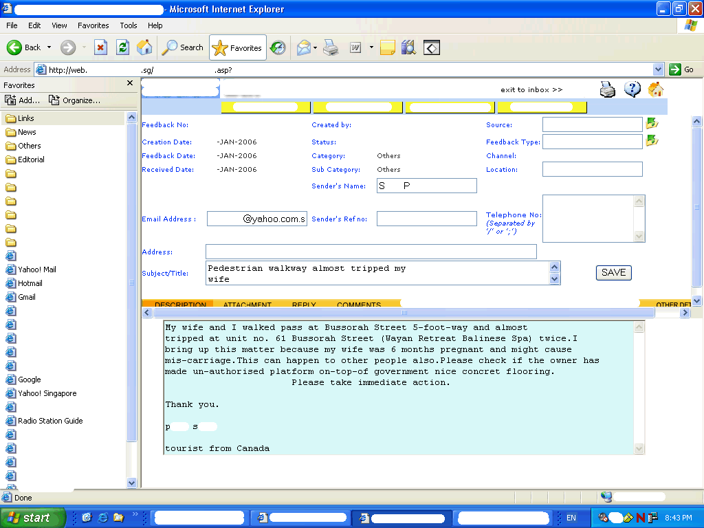Click the printer icon beside exit to inbox
Viewport: 704px width, 528px height.
tap(608, 89)
